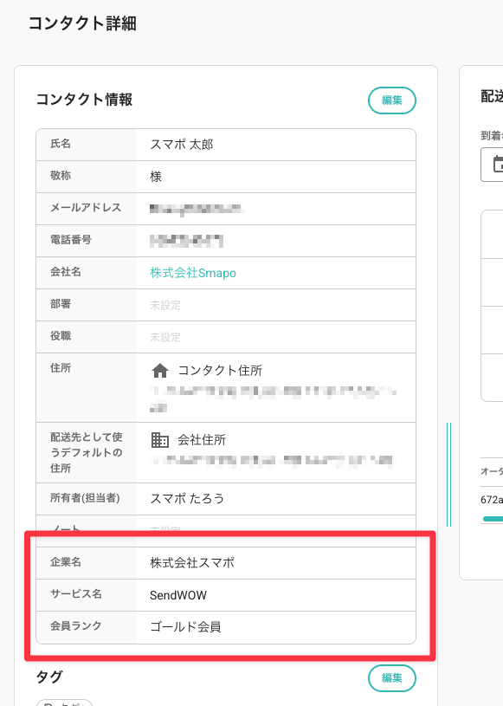Click the 会社住所 label text
The height and width of the screenshot is (706, 503).
coord(202,440)
